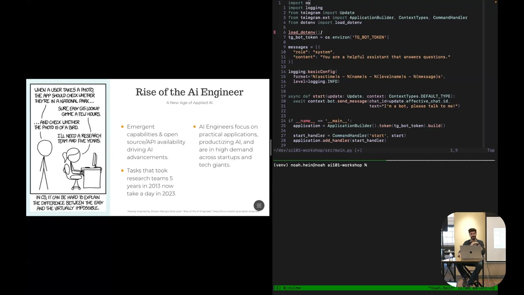This screenshot has width=524, height=295.
Task: Click the 'async def start' function definition
Action: 372,96
